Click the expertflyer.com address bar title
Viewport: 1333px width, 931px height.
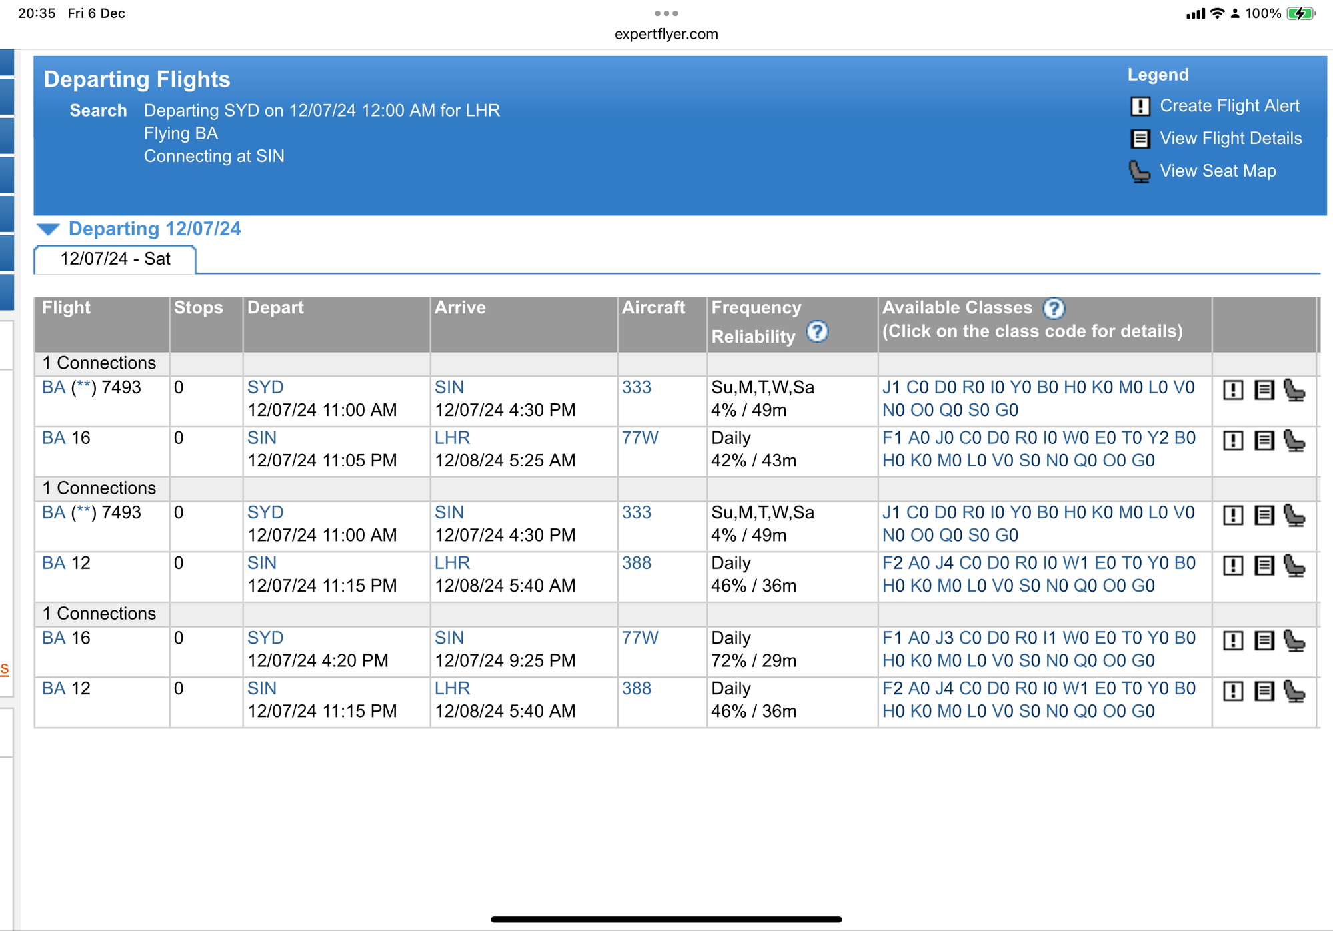tap(666, 34)
